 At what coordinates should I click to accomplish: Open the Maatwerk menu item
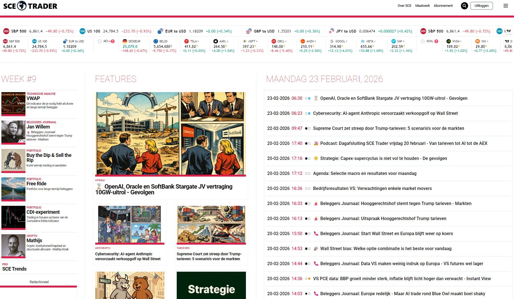pos(422,5)
